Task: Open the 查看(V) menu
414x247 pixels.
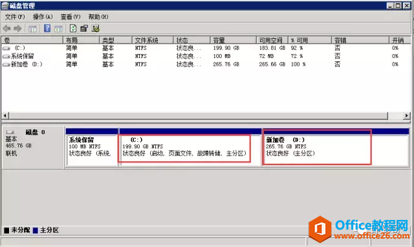Action: pyautogui.click(x=71, y=17)
